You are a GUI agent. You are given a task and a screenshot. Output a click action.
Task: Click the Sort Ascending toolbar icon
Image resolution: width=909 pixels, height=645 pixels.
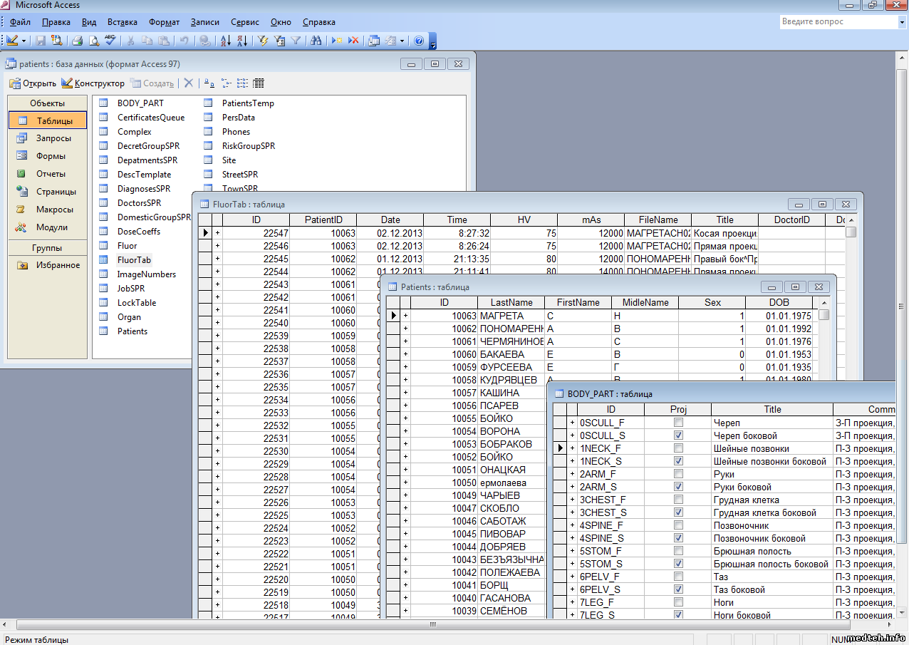pos(226,41)
